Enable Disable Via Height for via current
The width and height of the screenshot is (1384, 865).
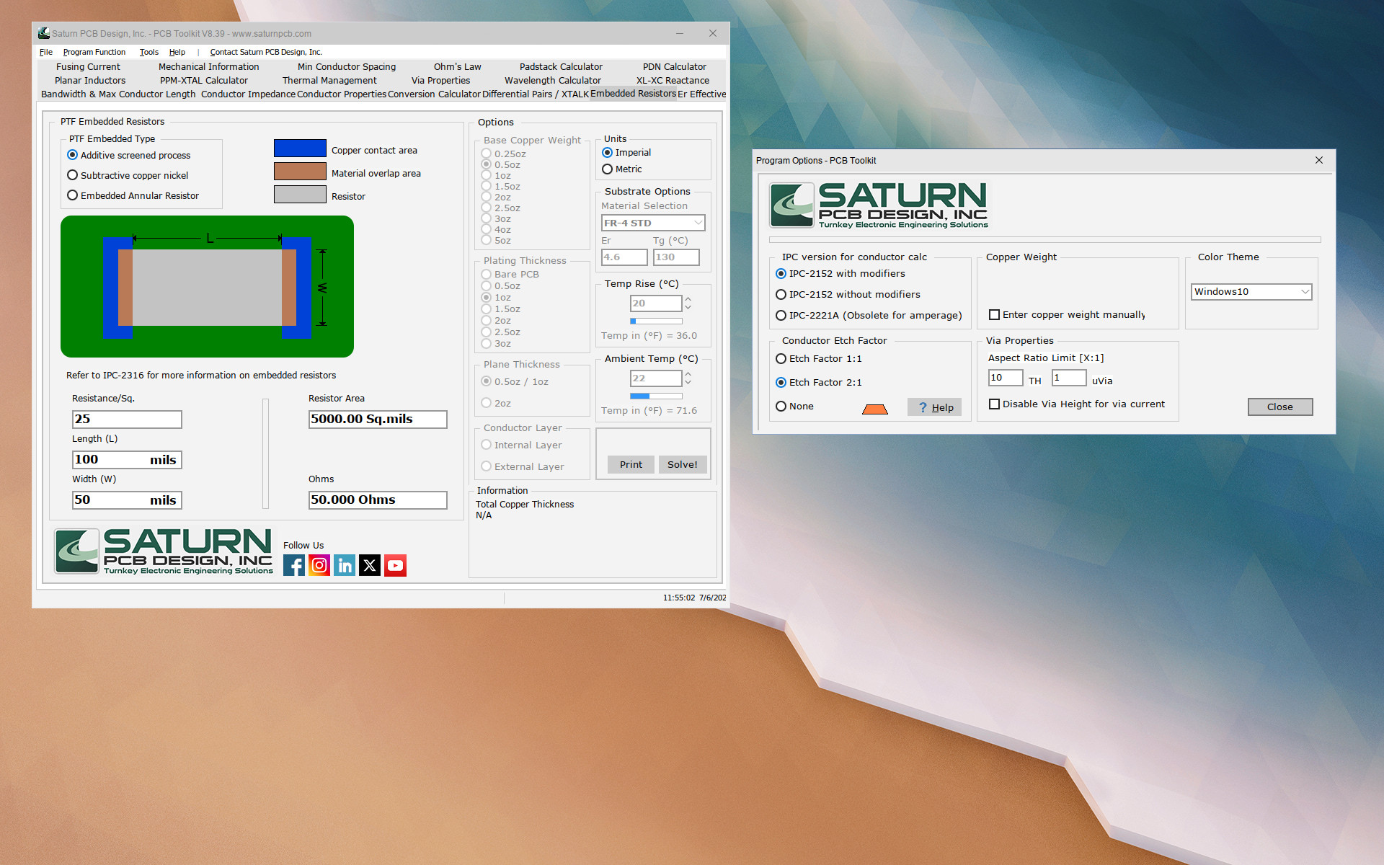(x=995, y=404)
